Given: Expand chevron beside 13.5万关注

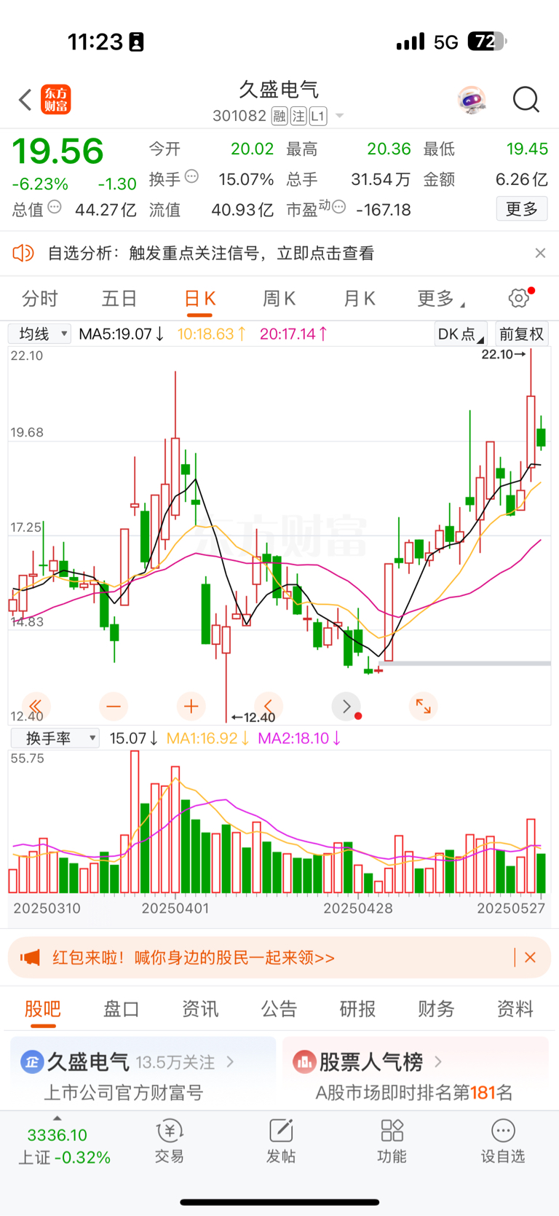Looking at the screenshot, I should coord(231,1062).
